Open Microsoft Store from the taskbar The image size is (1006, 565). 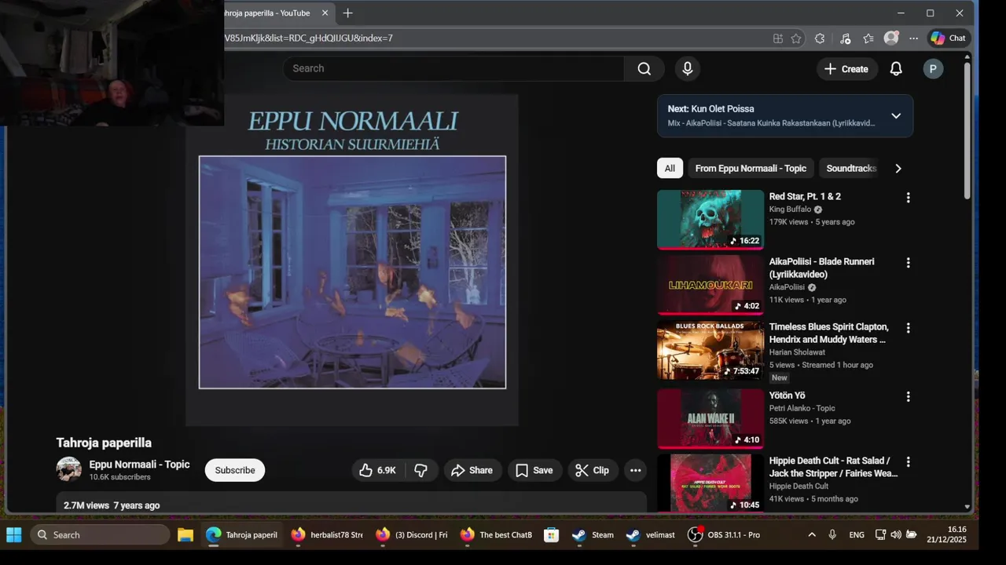pyautogui.click(x=551, y=535)
